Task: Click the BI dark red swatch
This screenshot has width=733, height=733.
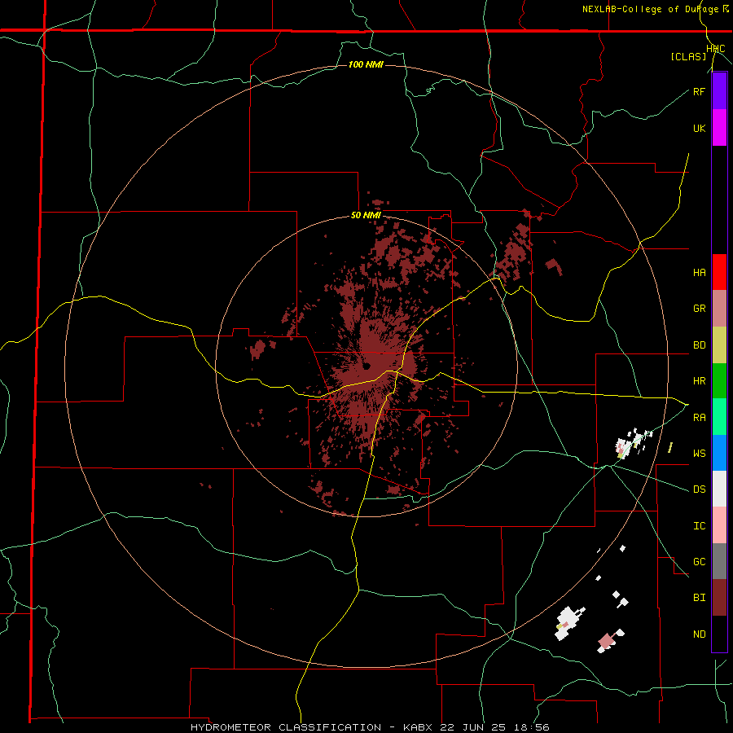Action: (719, 598)
